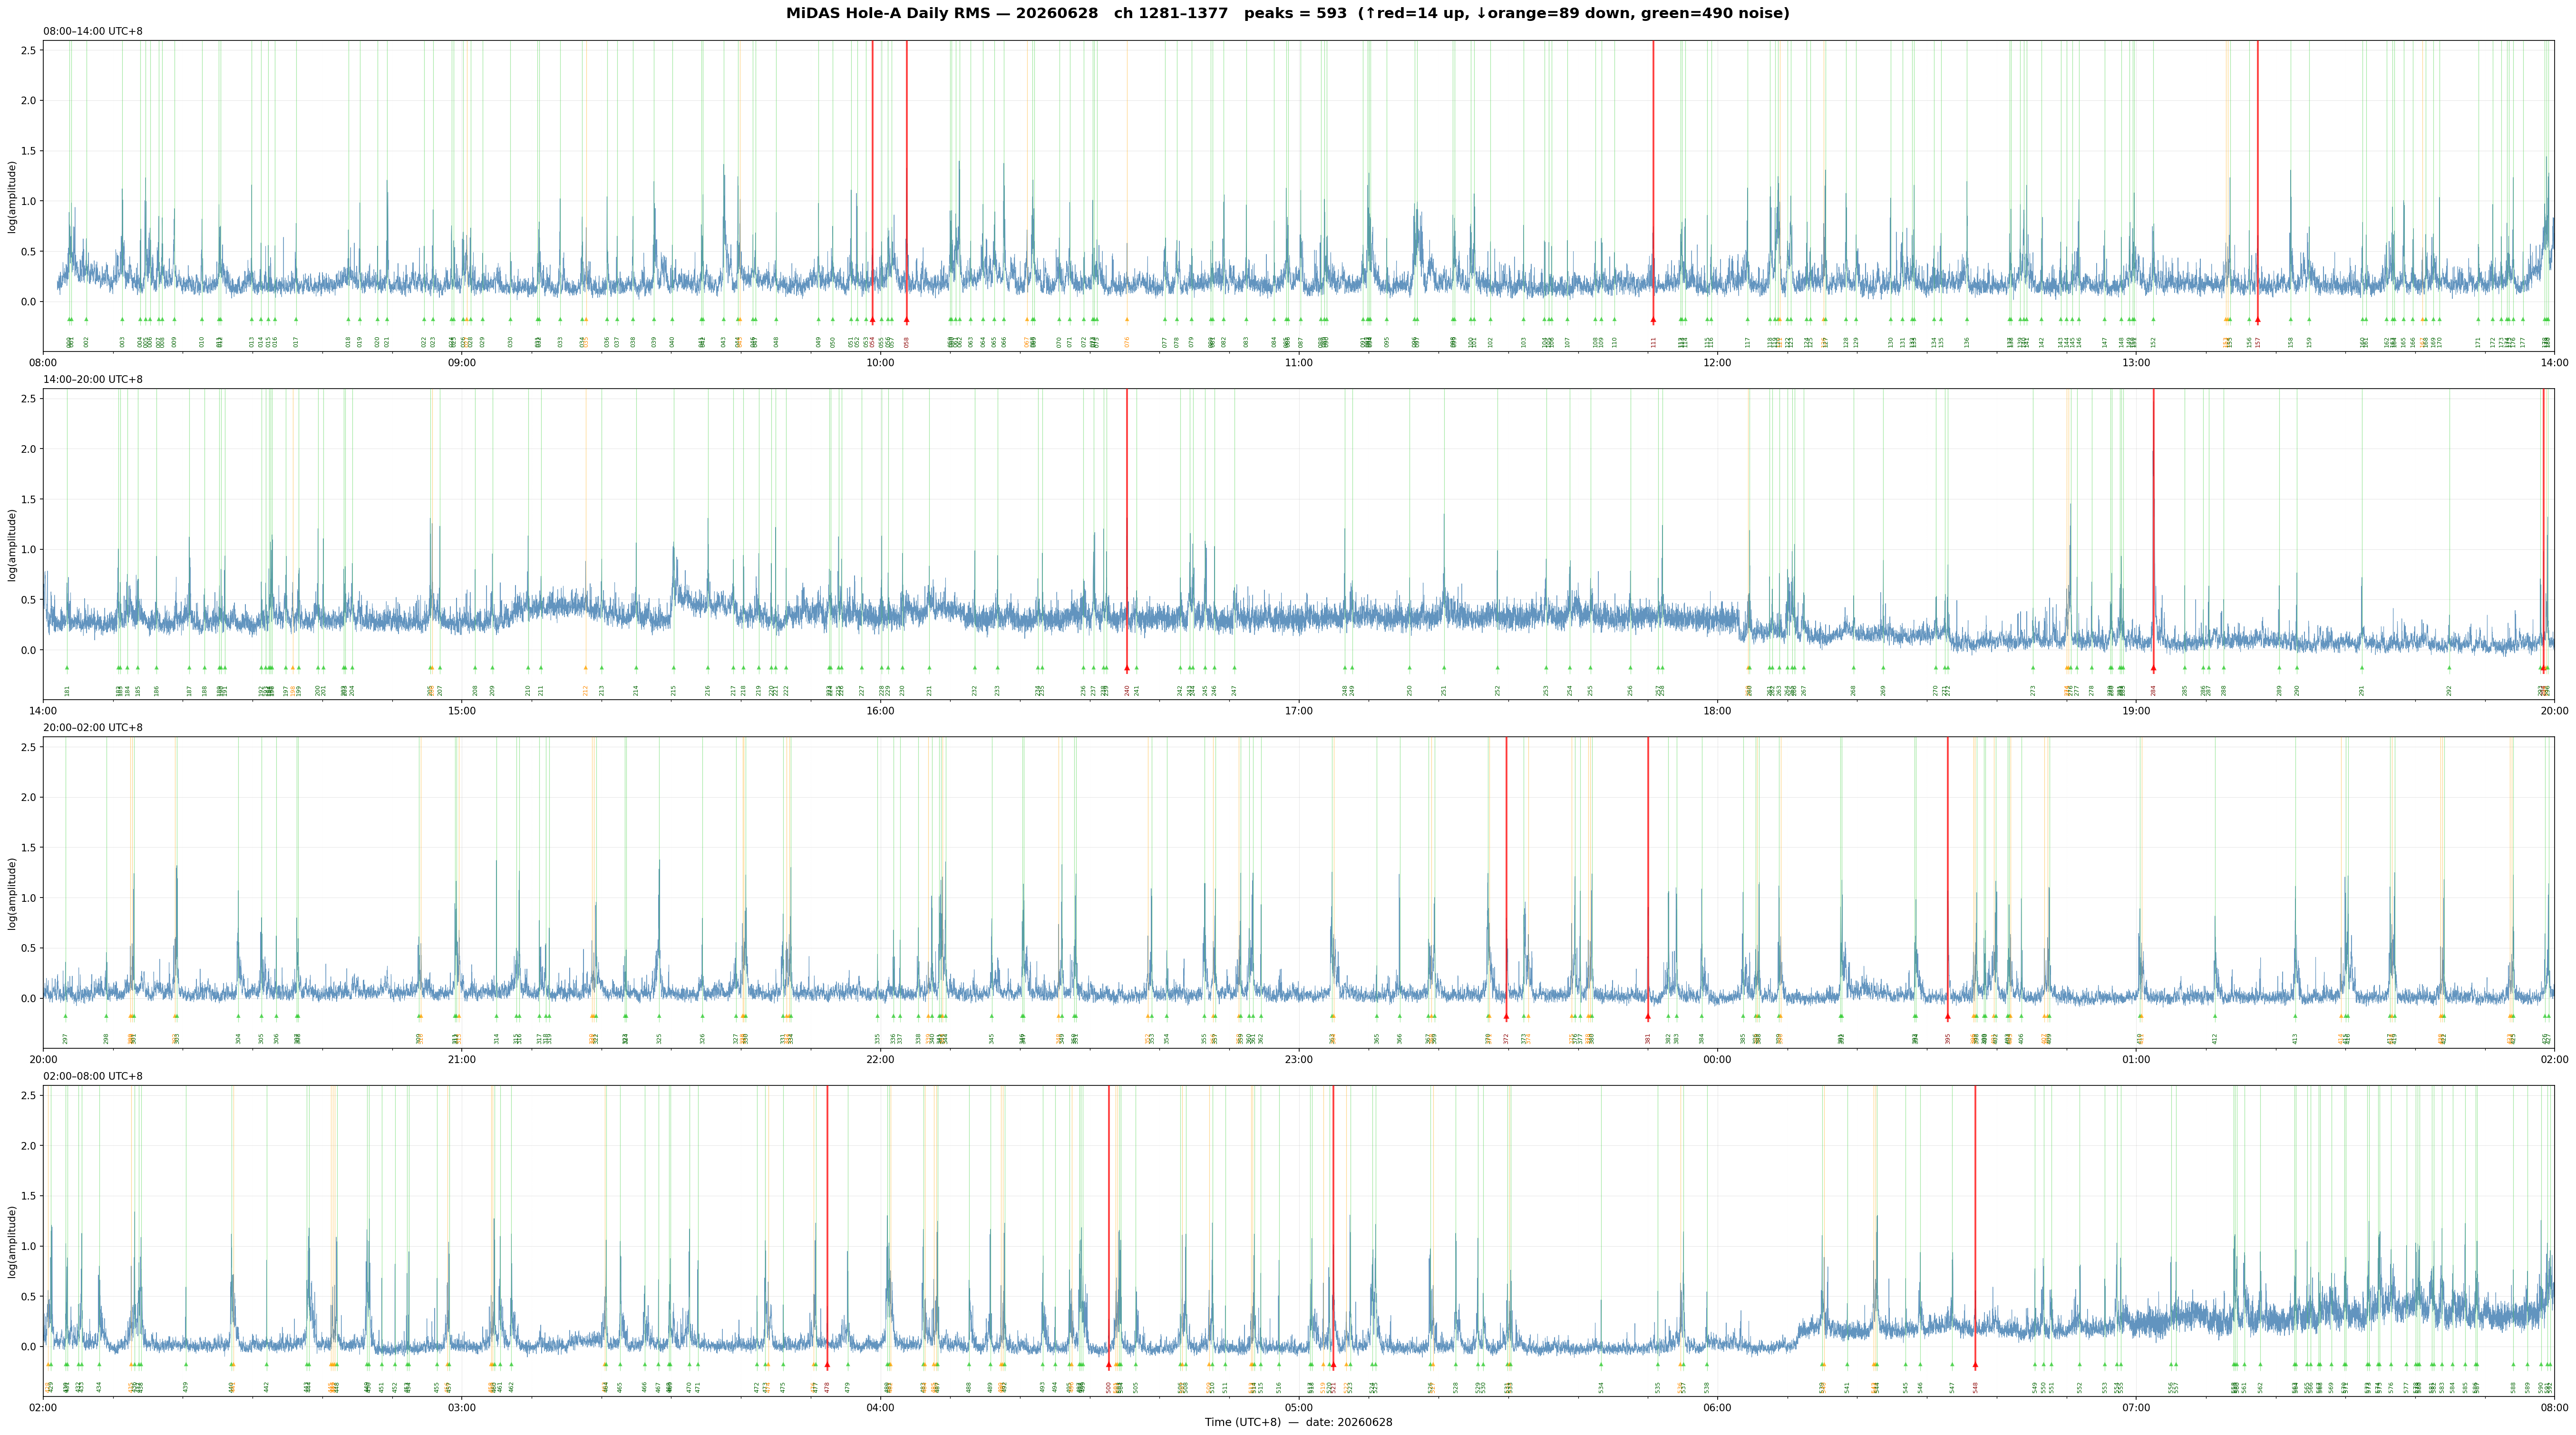
Task: Click the red up-arrow marker above peak 240
Action: click(1127, 668)
